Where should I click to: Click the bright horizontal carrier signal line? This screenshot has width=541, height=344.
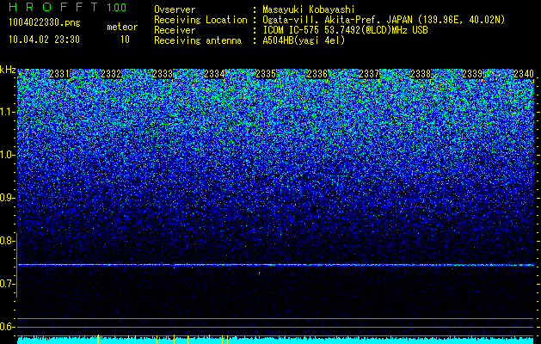pyautogui.click(x=276, y=265)
